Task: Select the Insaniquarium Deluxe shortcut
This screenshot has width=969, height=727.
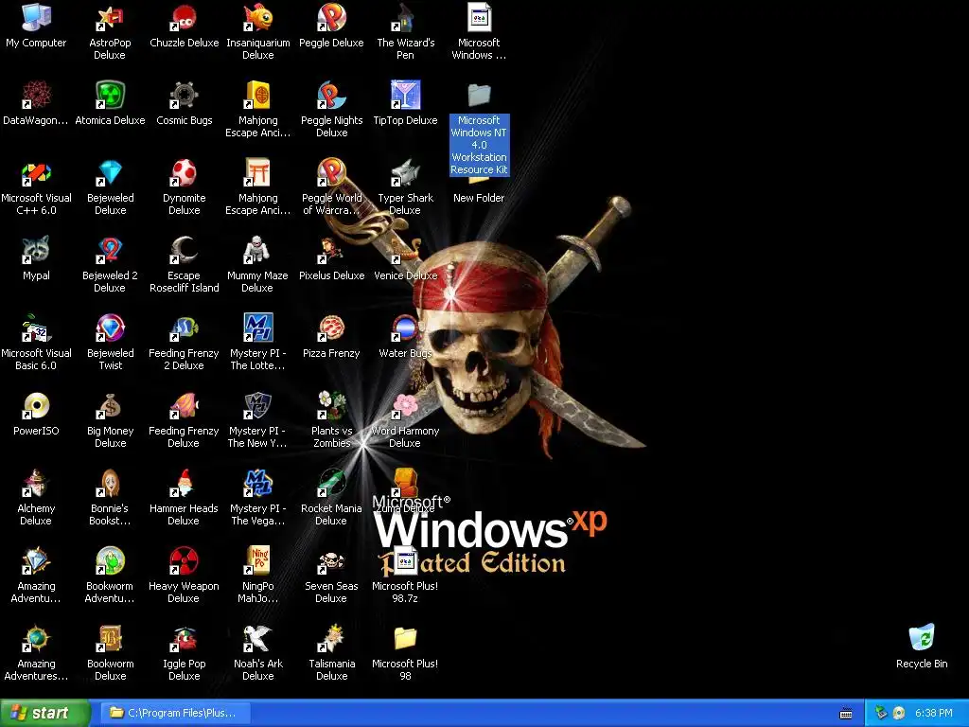Action: click(x=257, y=17)
